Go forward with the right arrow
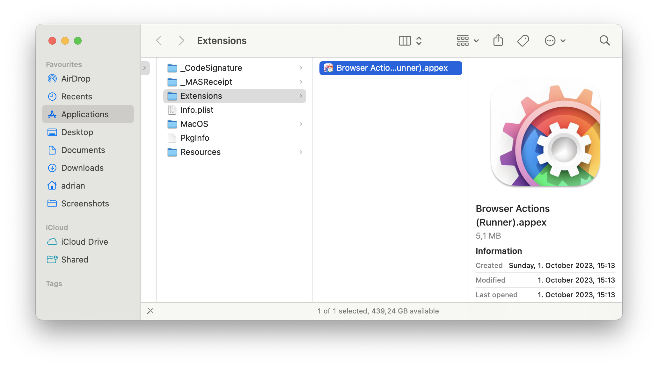Screen dimensions: 658x367 (x=181, y=41)
